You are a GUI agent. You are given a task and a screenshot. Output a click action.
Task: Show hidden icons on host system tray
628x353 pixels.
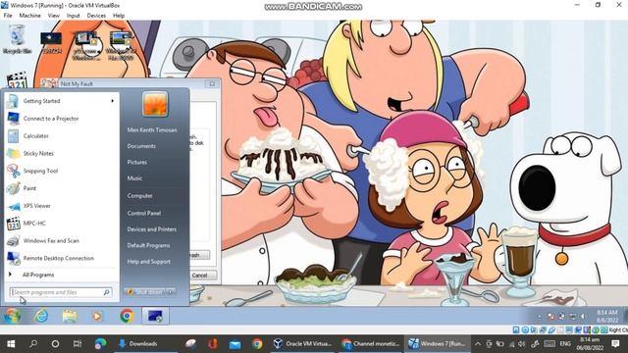[478, 344]
